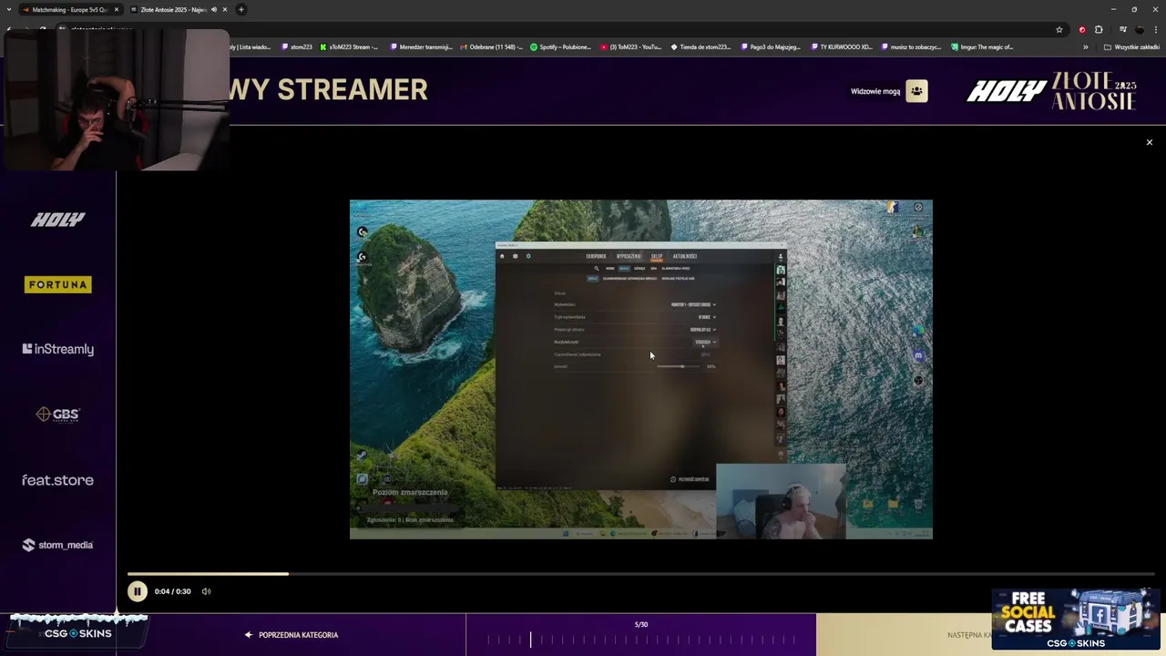Screen dimensions: 1166x656
Task: Open the Menedżer transmisji bookmark
Action: pyautogui.click(x=420, y=46)
